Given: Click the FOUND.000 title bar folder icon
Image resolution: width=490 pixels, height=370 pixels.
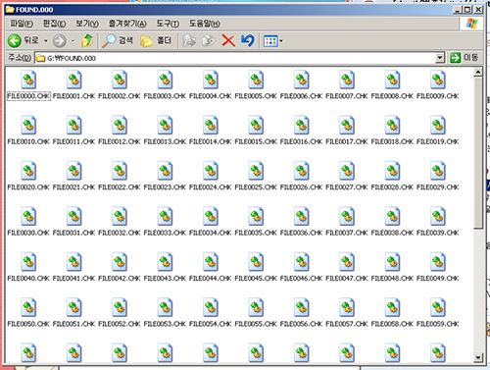Looking at the screenshot, I should pos(10,9).
